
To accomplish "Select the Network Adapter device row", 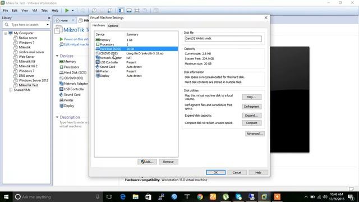I will tap(136, 58).
